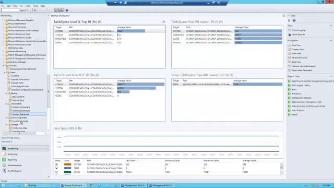Select TEMP row in Temp TableSpace table

tap(227, 85)
